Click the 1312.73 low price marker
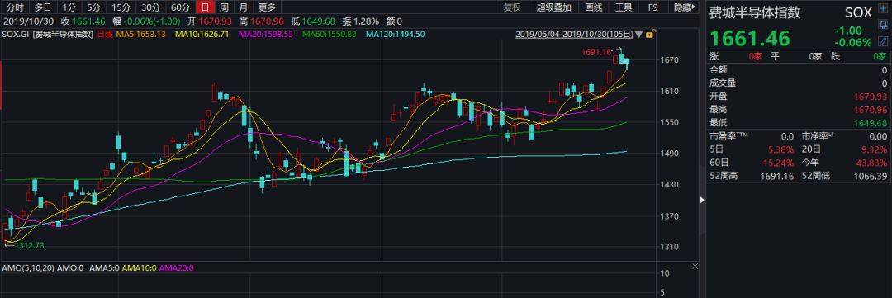Screen dimensions: 892x298 click(30, 246)
